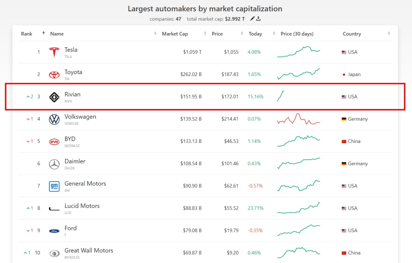The image size is (412, 263).
Task: Click the Rank column header
Action: click(x=27, y=34)
